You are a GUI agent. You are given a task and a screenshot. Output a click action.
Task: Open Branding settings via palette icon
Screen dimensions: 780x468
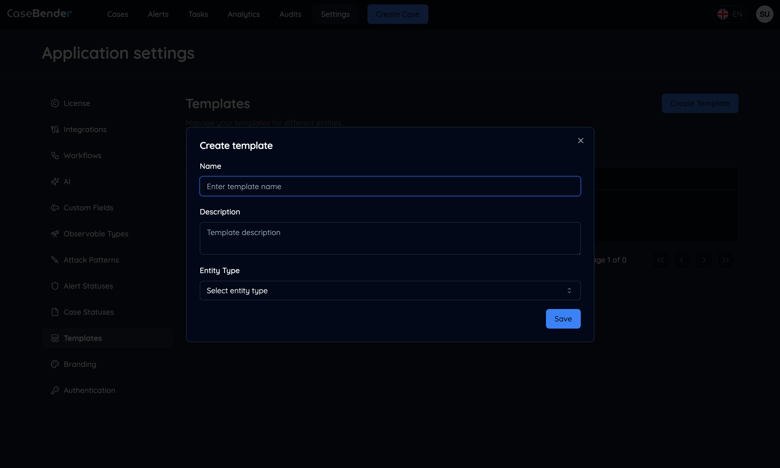click(x=55, y=364)
